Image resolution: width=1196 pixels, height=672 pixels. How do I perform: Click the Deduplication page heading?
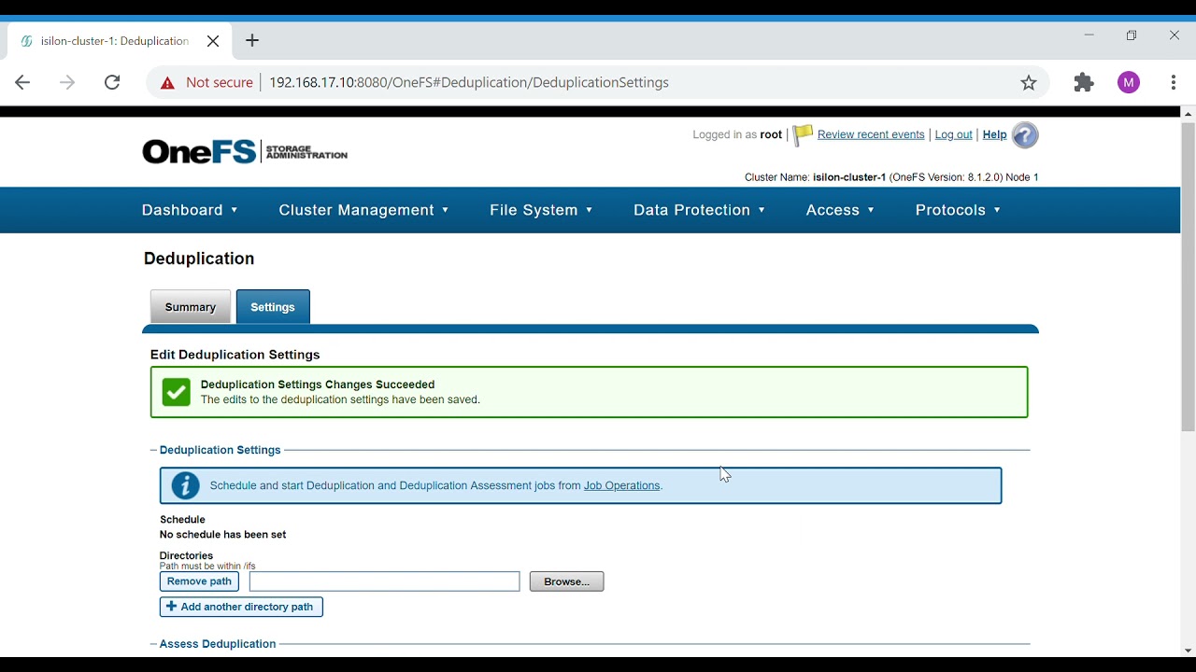tap(199, 259)
